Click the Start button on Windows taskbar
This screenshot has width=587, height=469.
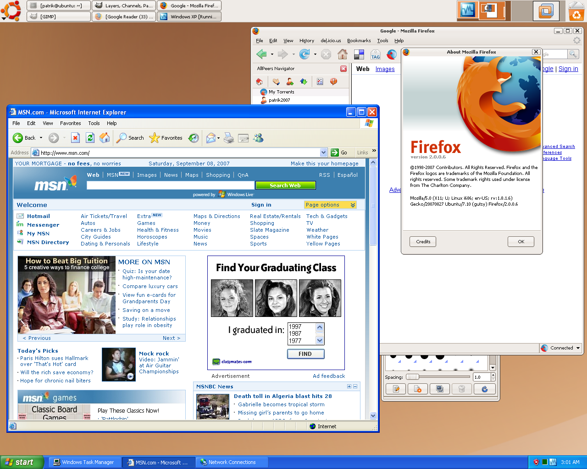click(x=22, y=462)
